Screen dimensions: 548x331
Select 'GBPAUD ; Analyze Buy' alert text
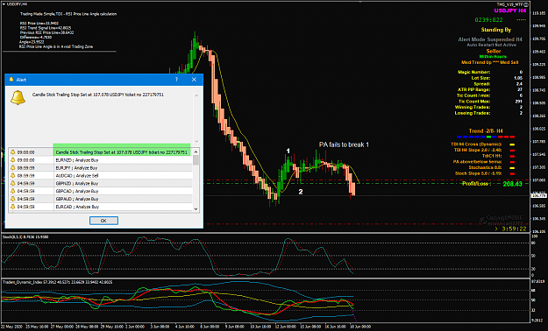click(x=77, y=199)
